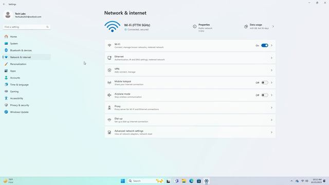329x185 pixels.
Task: Open the Proxy settings row
Action: (x=190, y=107)
